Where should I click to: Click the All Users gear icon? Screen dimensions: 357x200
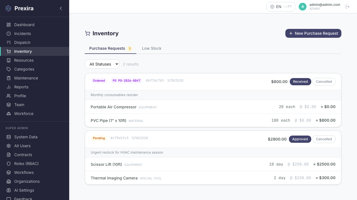(9, 146)
